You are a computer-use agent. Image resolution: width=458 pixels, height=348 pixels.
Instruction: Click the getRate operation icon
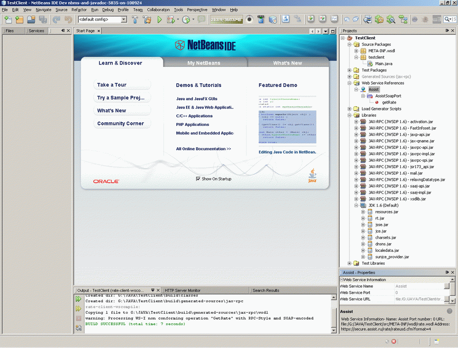(377, 103)
